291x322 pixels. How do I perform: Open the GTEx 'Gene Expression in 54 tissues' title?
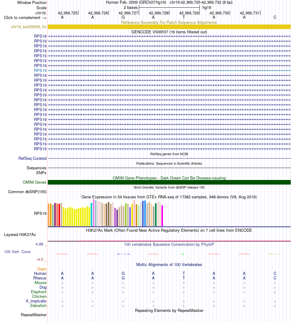169,197
